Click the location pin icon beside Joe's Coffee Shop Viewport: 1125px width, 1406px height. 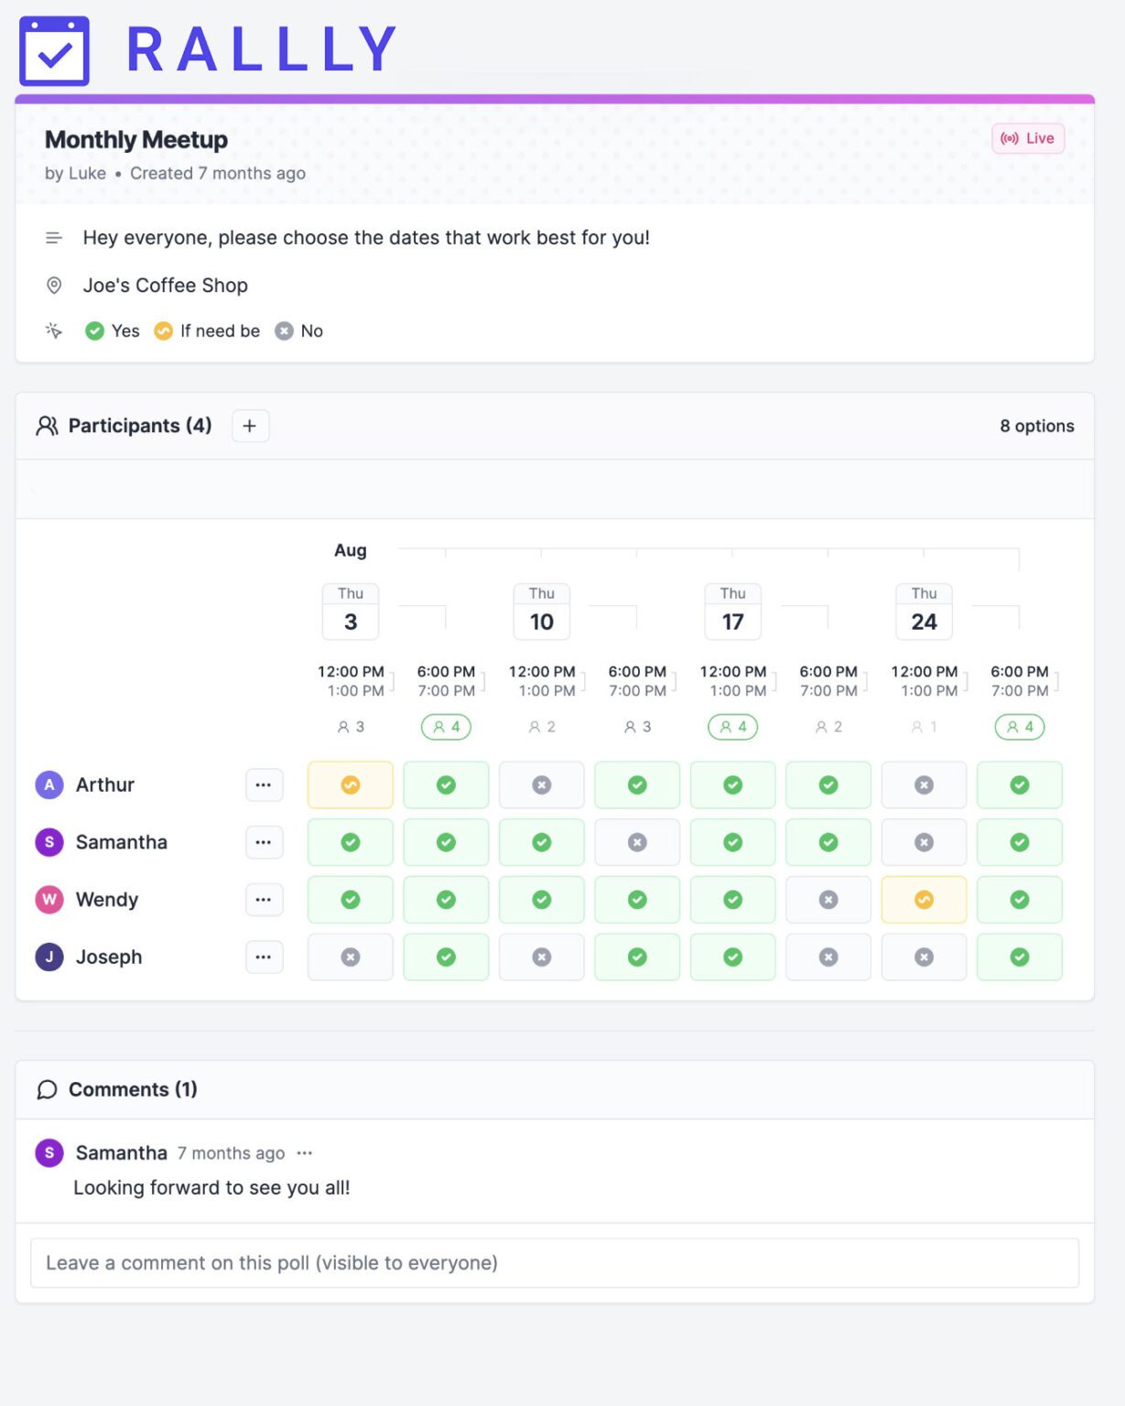coord(54,285)
